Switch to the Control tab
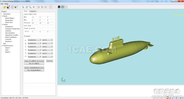This screenshot has height=99, width=184. (33, 11)
